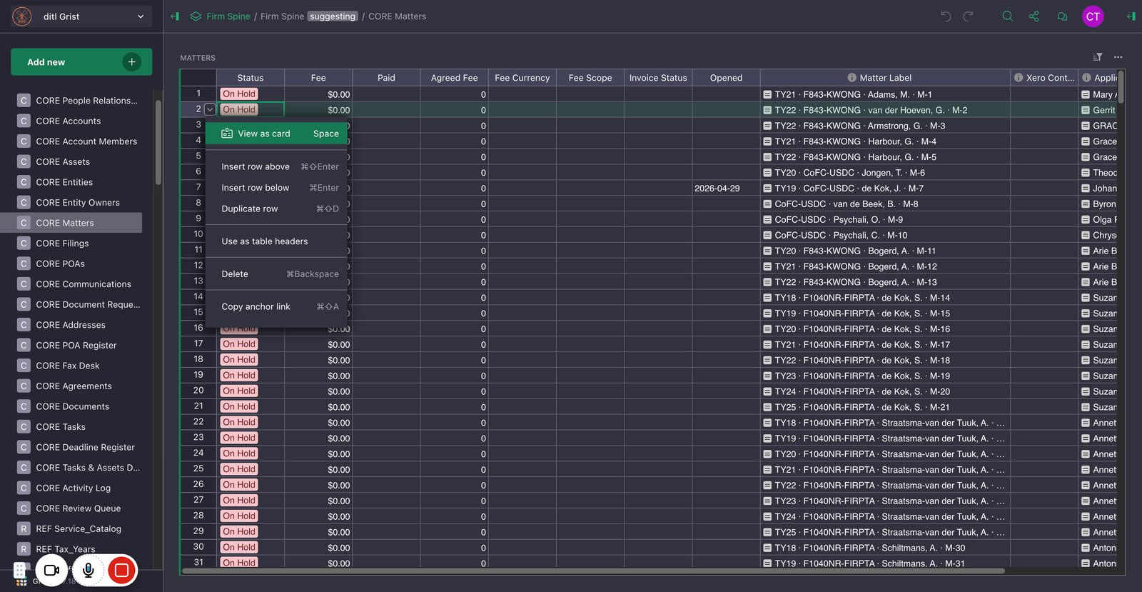Click the info icon beside Xero Cont header
The image size is (1142, 592).
click(1019, 78)
